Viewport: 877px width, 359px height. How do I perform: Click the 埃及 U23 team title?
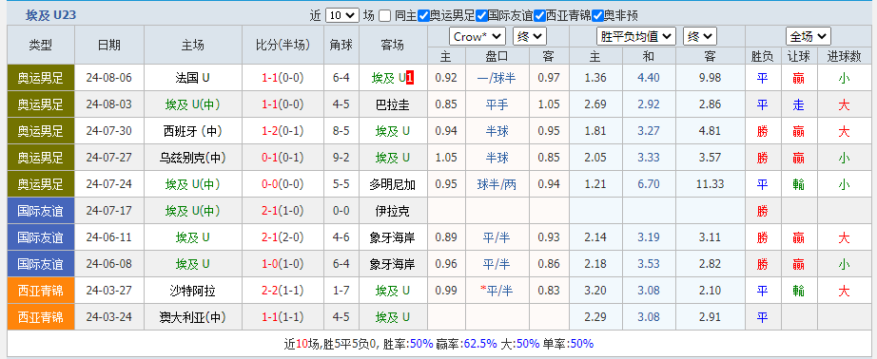tap(51, 15)
